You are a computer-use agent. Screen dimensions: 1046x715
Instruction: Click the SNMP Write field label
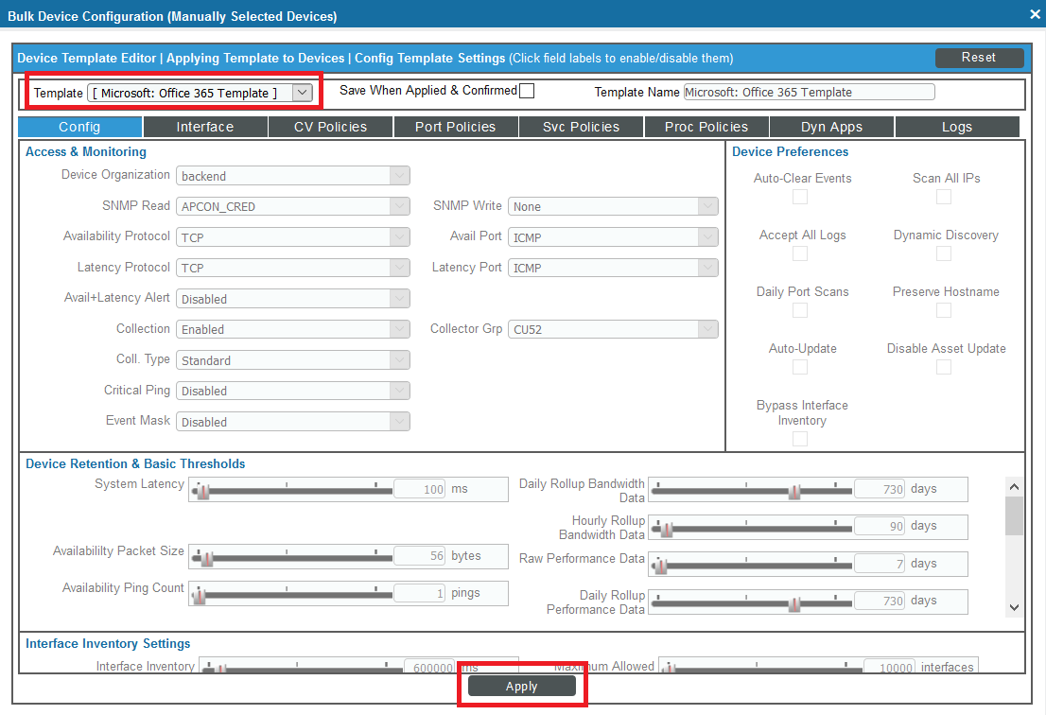pyautogui.click(x=467, y=205)
